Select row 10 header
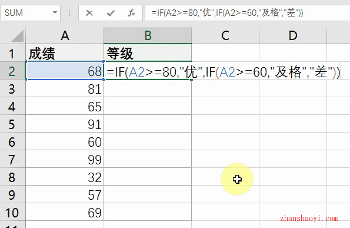Screen dimensions: 350x228 coord(13,212)
